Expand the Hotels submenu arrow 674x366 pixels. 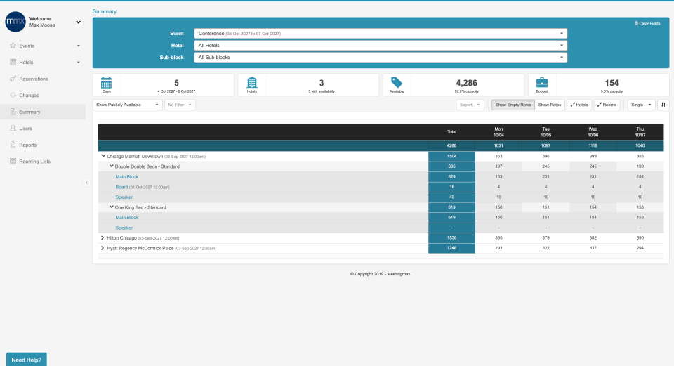78,63
